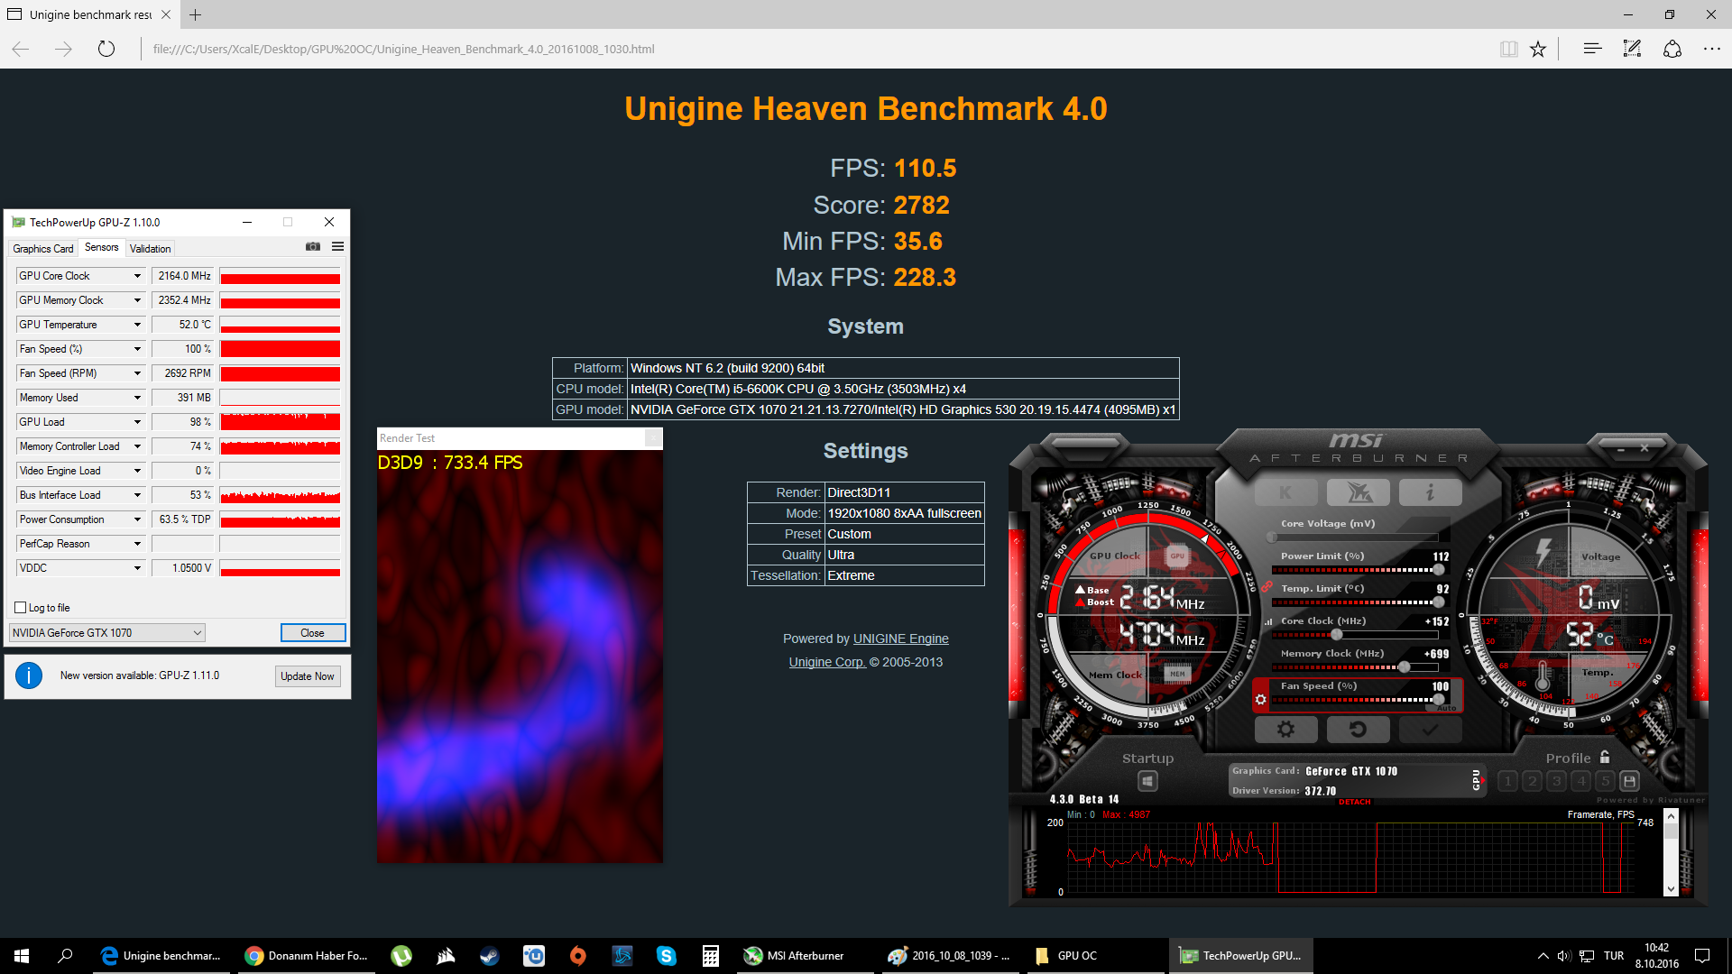Toggle Auto fan speed mode in Afterburner
Image resolution: width=1732 pixels, height=974 pixels.
tap(1446, 708)
